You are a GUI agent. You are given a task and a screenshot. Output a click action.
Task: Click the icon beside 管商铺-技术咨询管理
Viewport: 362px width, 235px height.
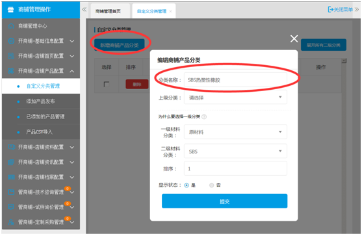[11, 192]
